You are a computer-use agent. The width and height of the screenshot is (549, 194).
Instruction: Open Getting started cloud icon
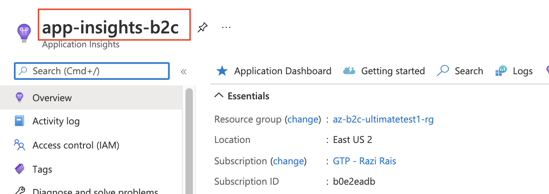349,71
